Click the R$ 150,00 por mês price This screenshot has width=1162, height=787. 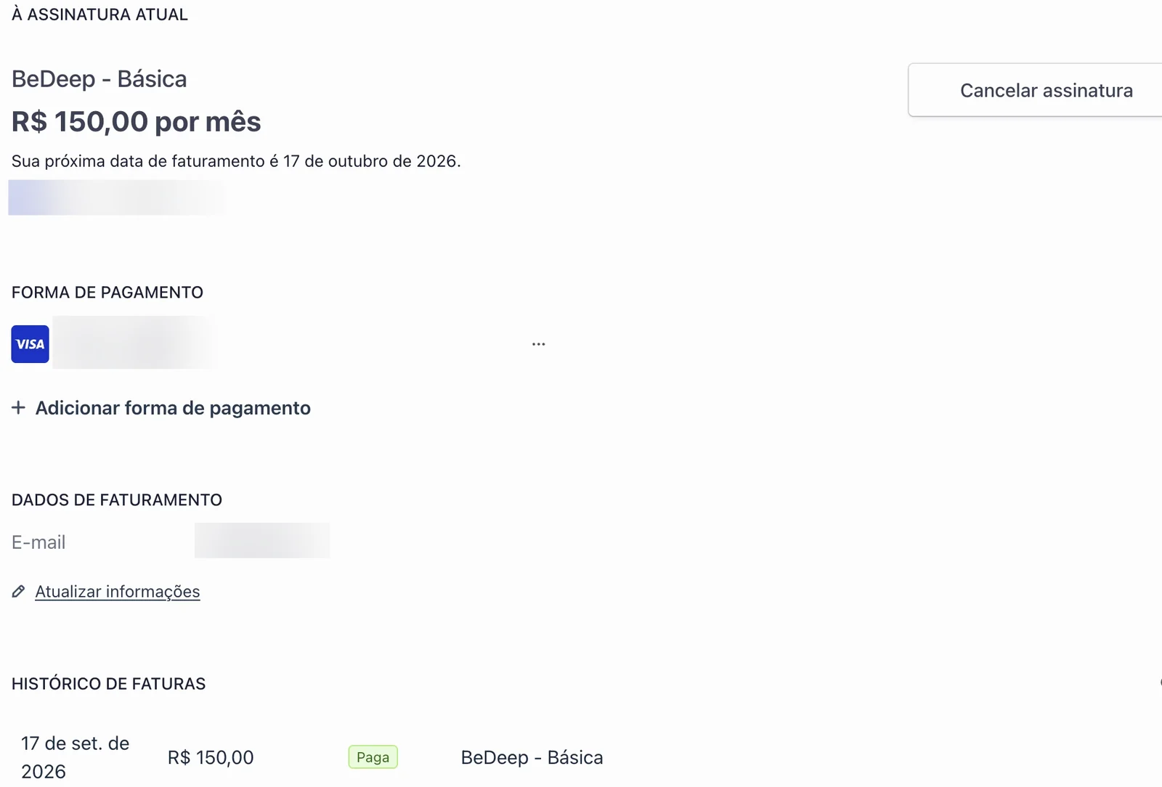tap(137, 121)
